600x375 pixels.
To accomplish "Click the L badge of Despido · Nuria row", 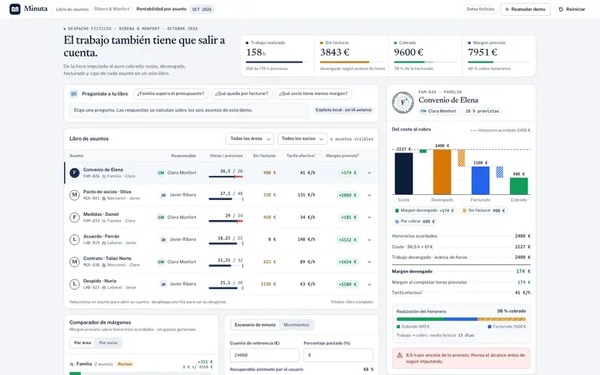I will [75, 284].
